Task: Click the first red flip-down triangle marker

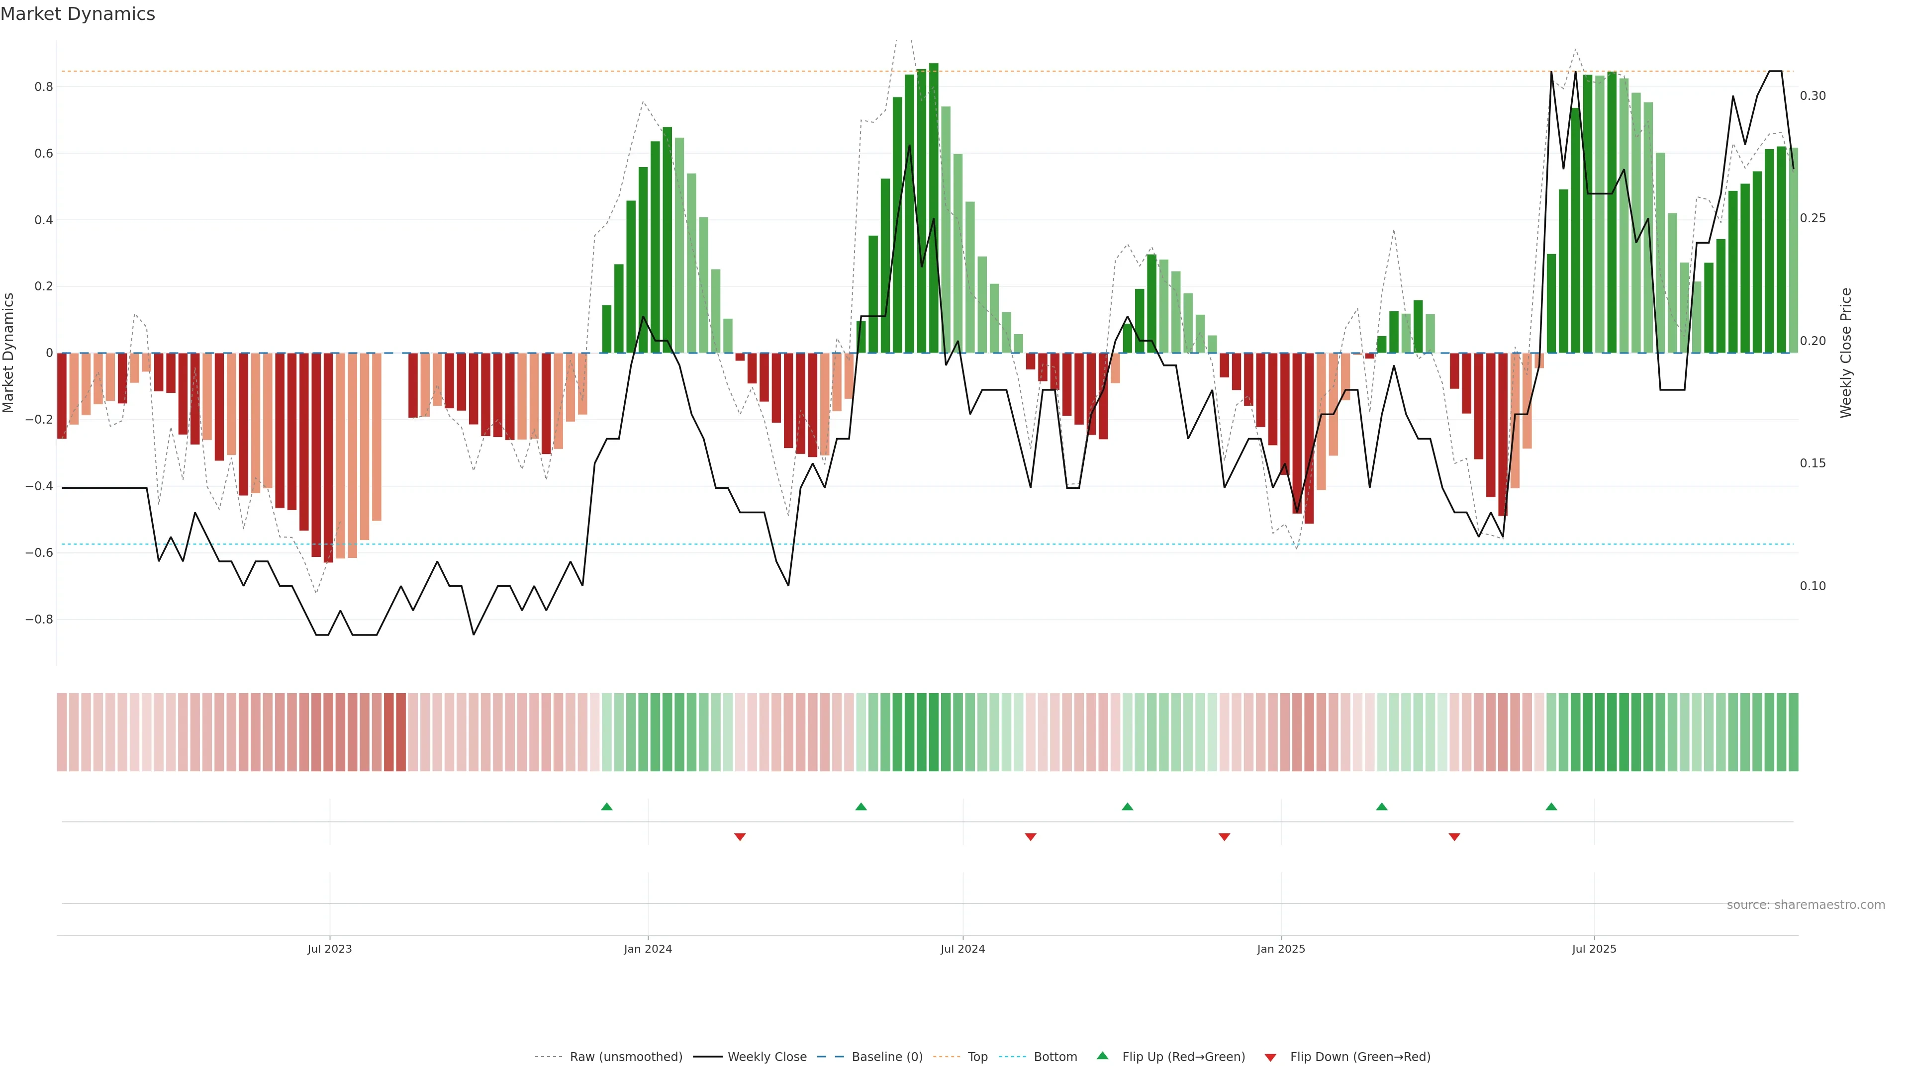Action: coord(739,837)
